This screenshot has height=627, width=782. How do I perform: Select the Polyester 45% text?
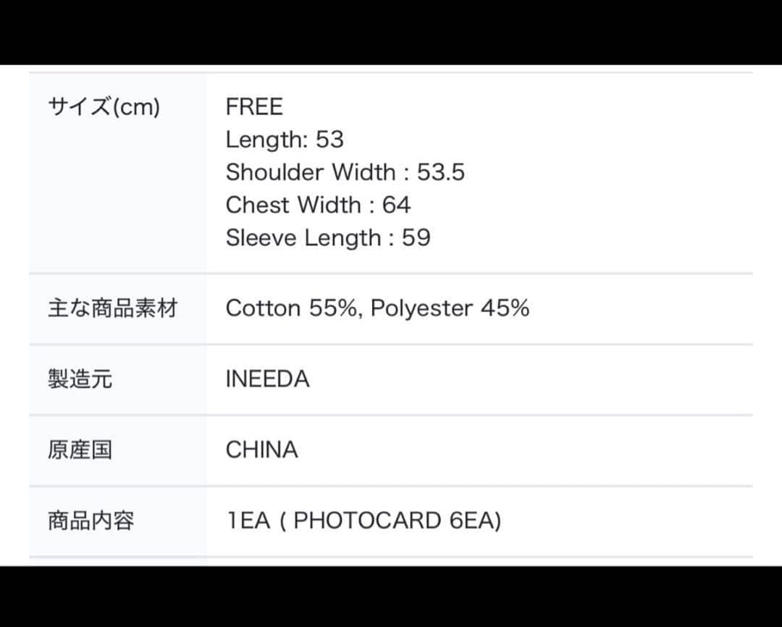(x=450, y=308)
